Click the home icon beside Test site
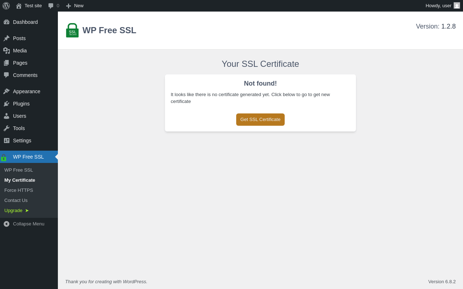 [x=19, y=6]
